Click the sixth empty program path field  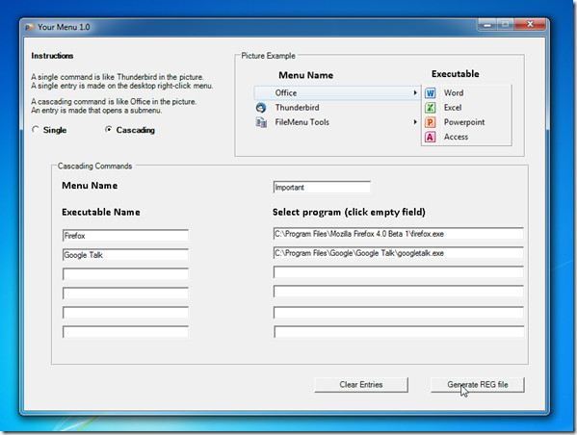[x=398, y=332]
